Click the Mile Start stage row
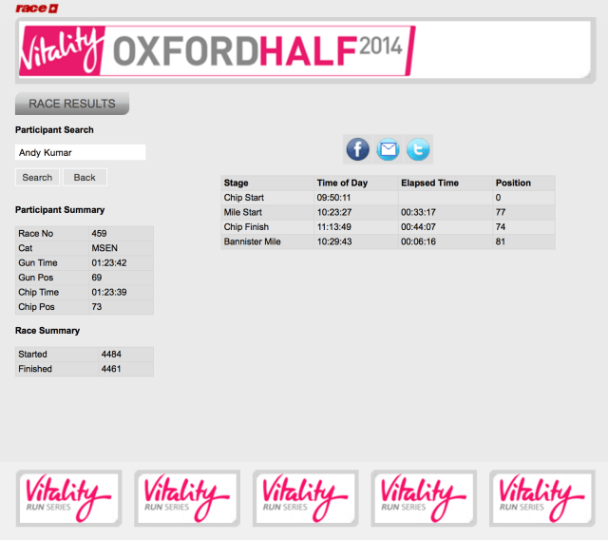The width and height of the screenshot is (608, 540). click(x=388, y=213)
